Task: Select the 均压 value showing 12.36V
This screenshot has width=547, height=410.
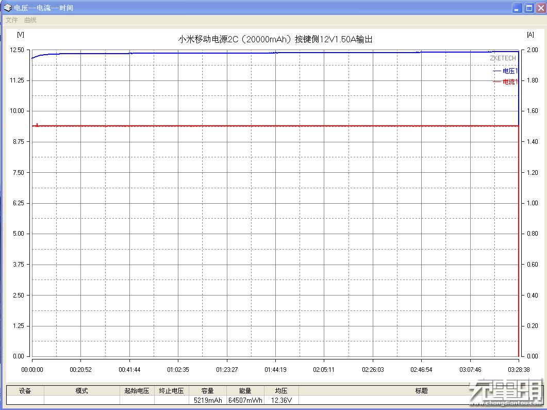Action: pyautogui.click(x=280, y=399)
